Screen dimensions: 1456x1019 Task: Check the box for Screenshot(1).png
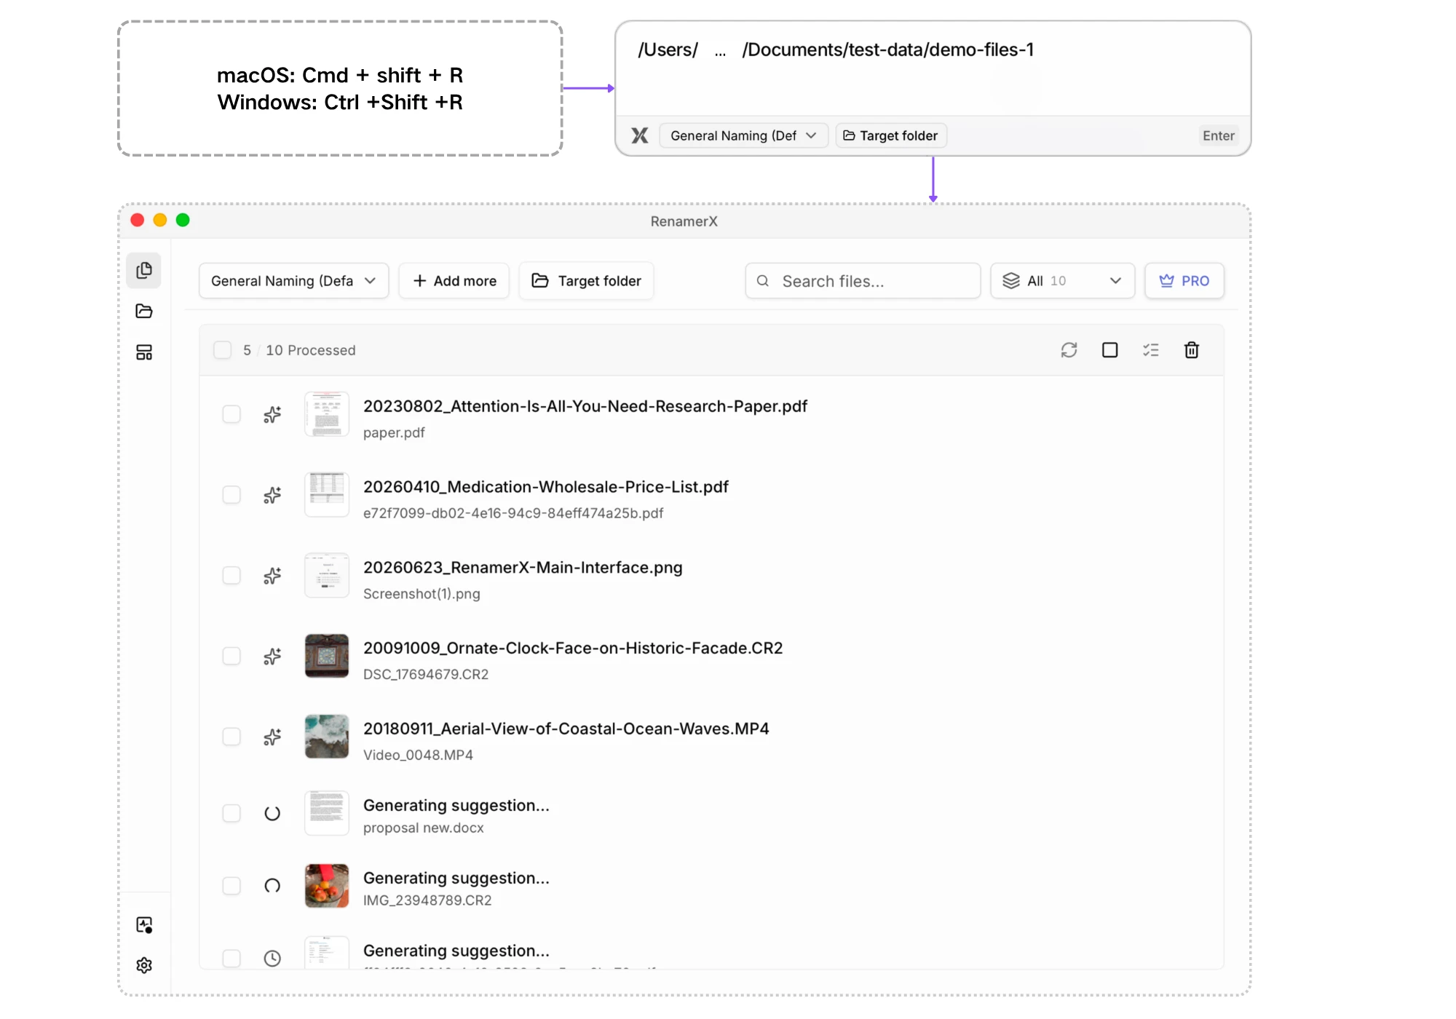click(232, 576)
